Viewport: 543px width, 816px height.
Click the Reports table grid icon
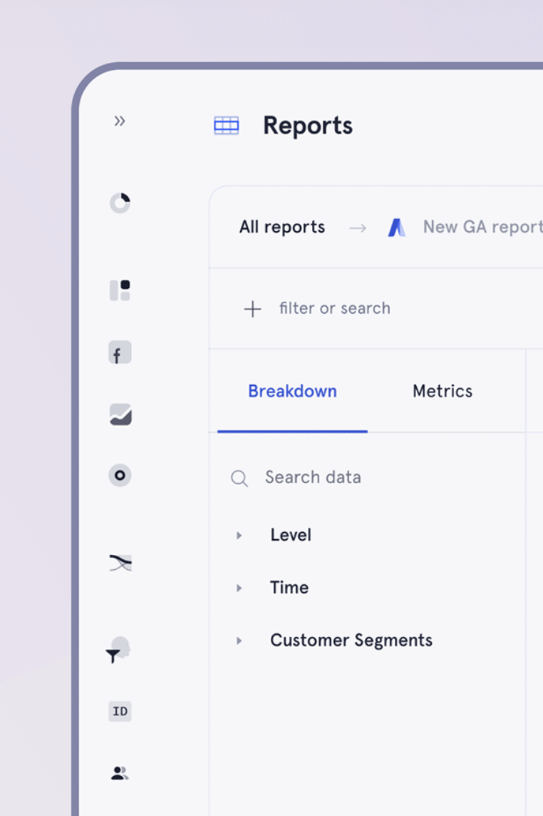coord(227,126)
